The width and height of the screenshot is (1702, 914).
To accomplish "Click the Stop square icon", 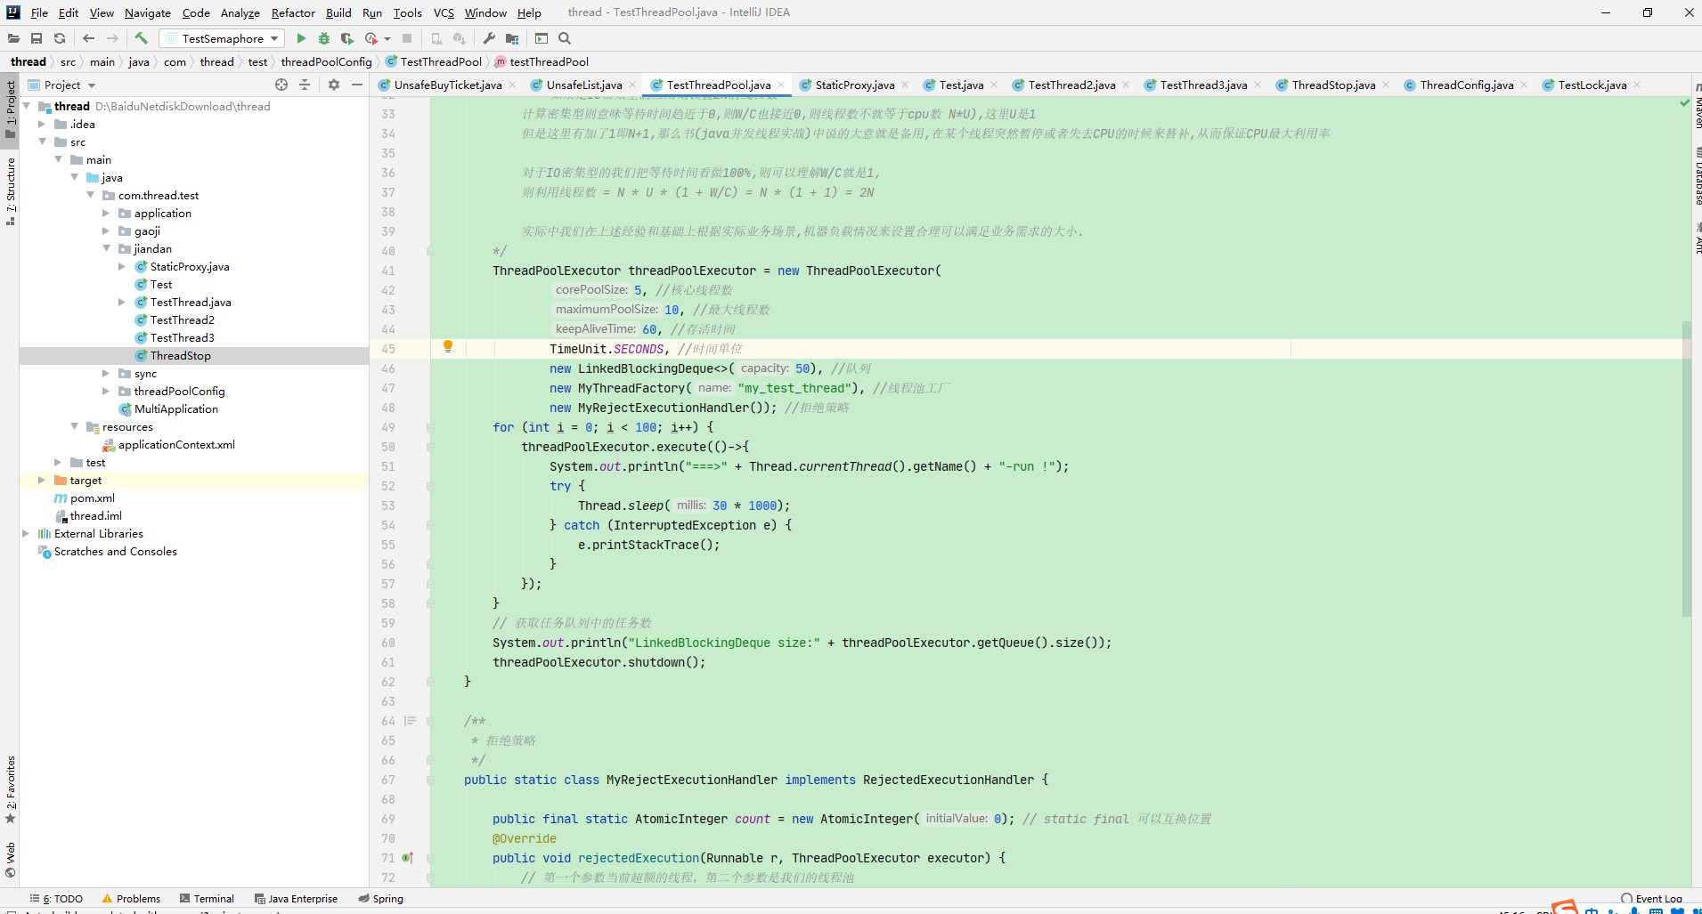I will pos(407,38).
